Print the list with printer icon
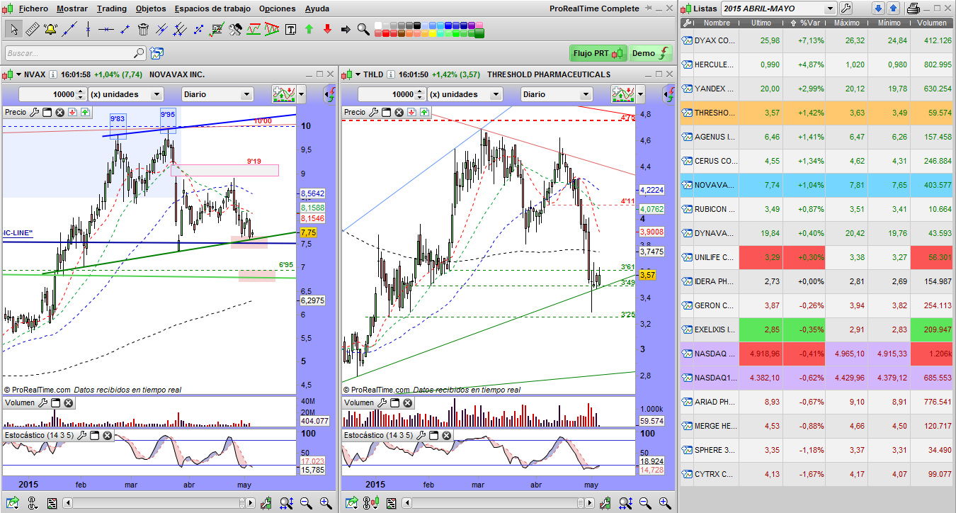Screen dimensions: 956x513 click(914, 9)
